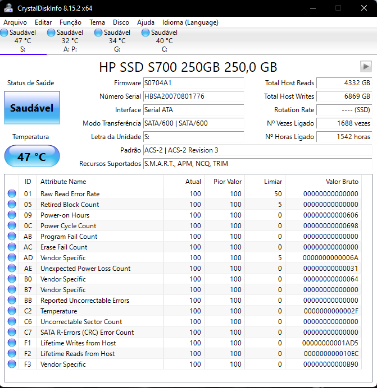Click the ID column header
This screenshot has height=388, width=377.
[28, 182]
